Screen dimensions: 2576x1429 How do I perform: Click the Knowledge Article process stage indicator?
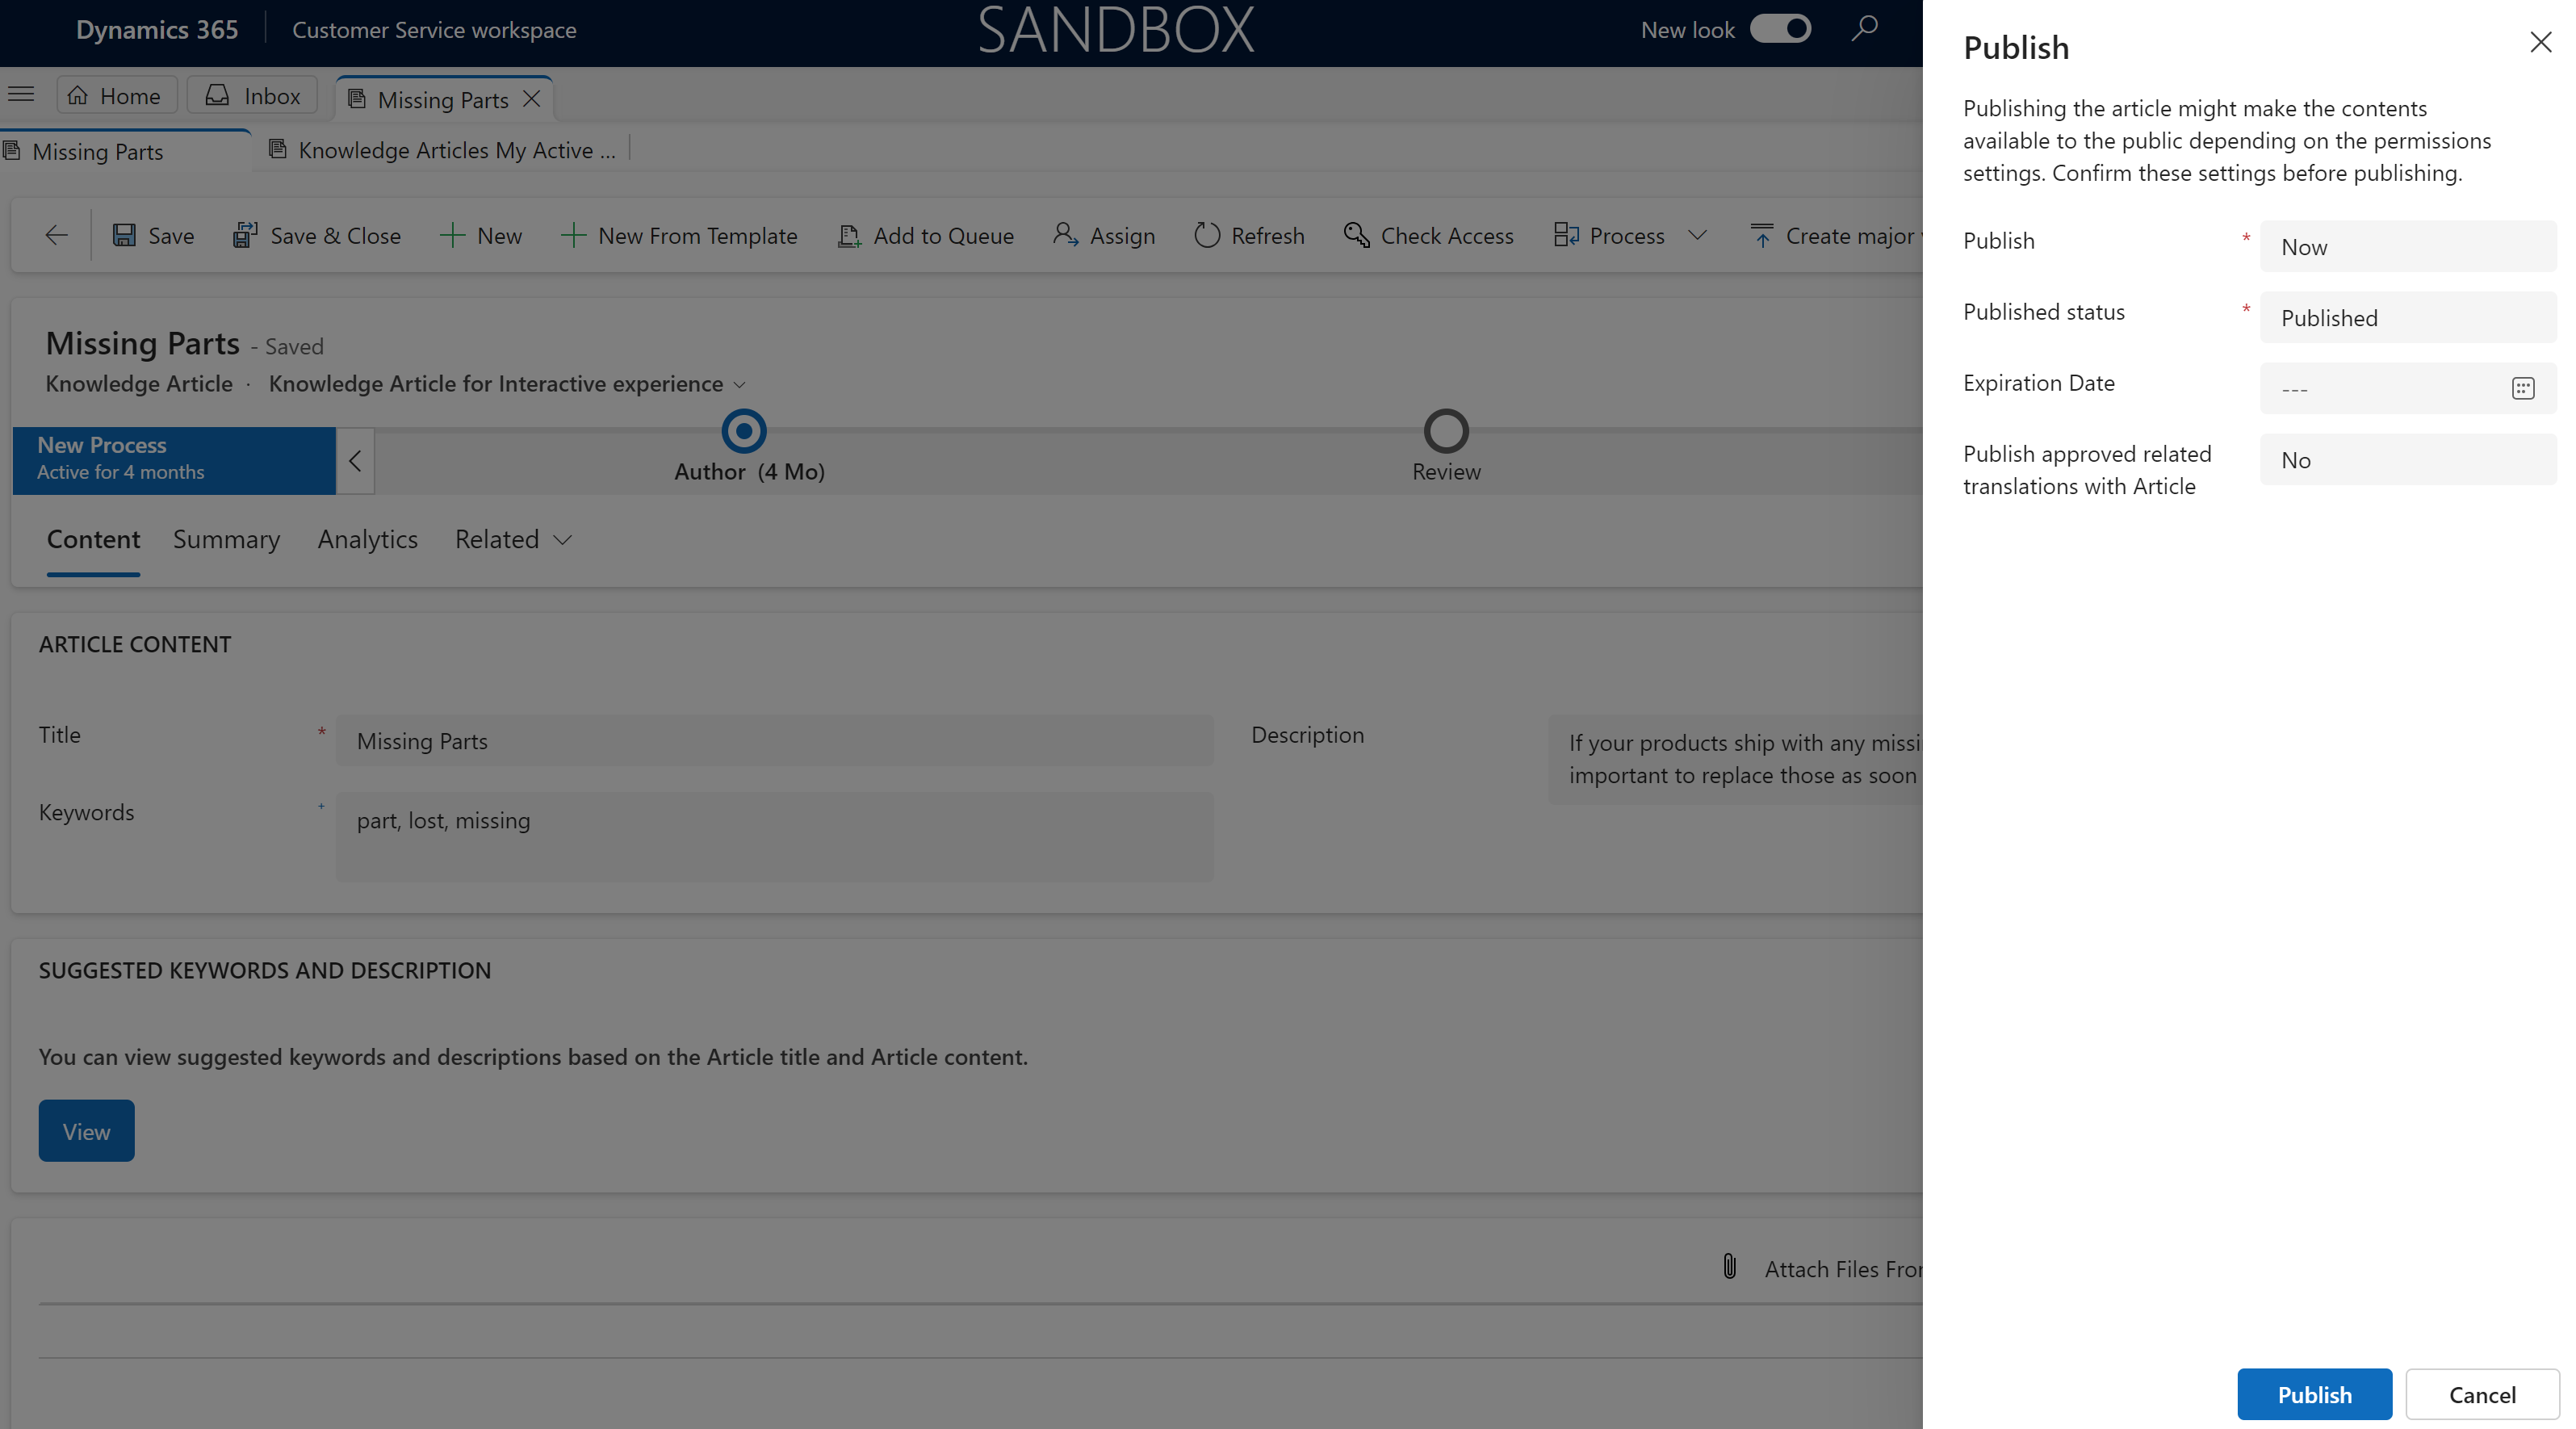pos(744,431)
